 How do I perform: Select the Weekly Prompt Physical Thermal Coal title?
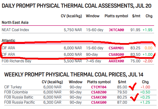coord(74,74)
